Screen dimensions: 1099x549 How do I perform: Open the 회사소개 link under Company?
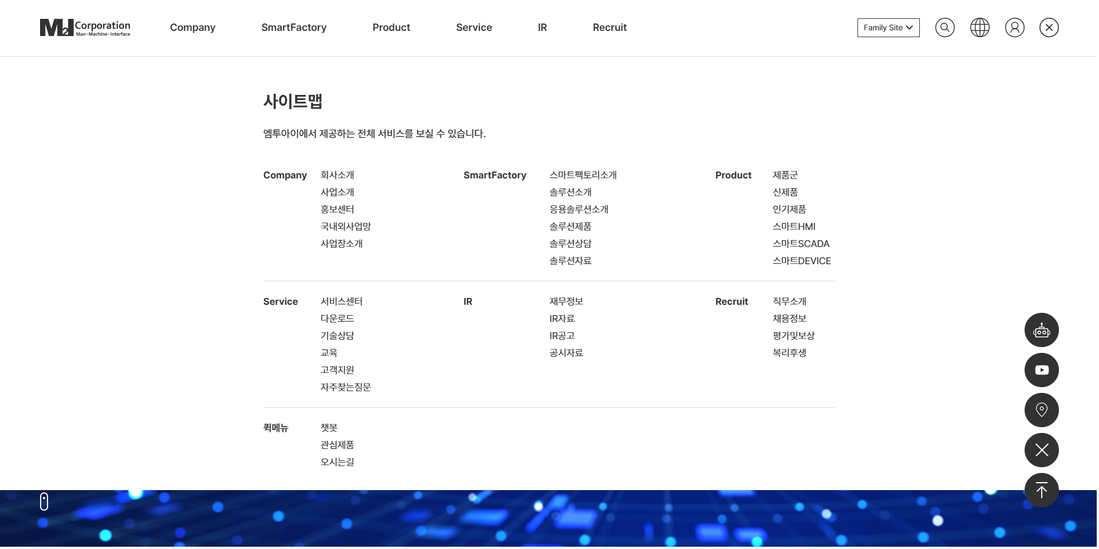(337, 175)
